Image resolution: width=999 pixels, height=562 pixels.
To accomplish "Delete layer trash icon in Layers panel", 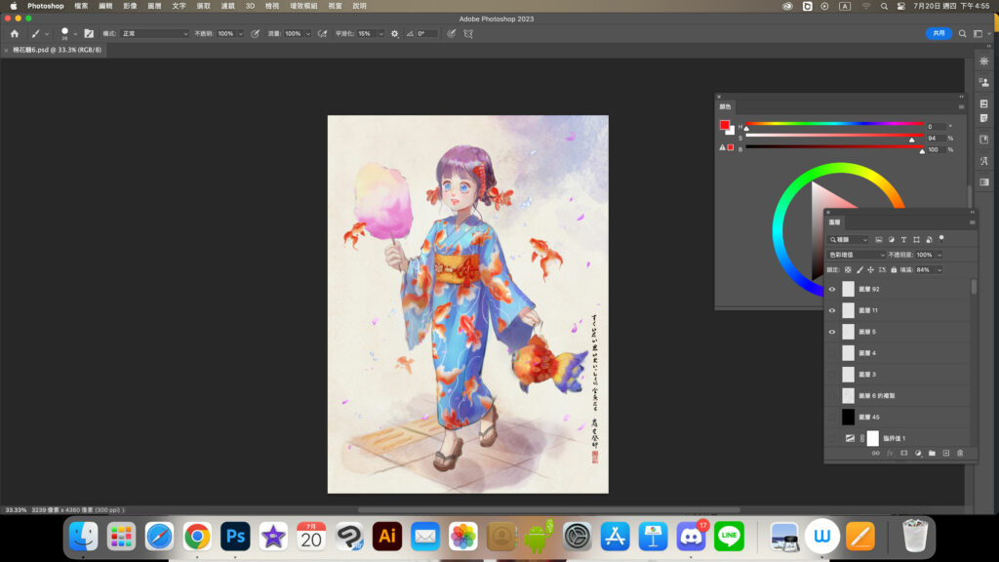I will [960, 453].
